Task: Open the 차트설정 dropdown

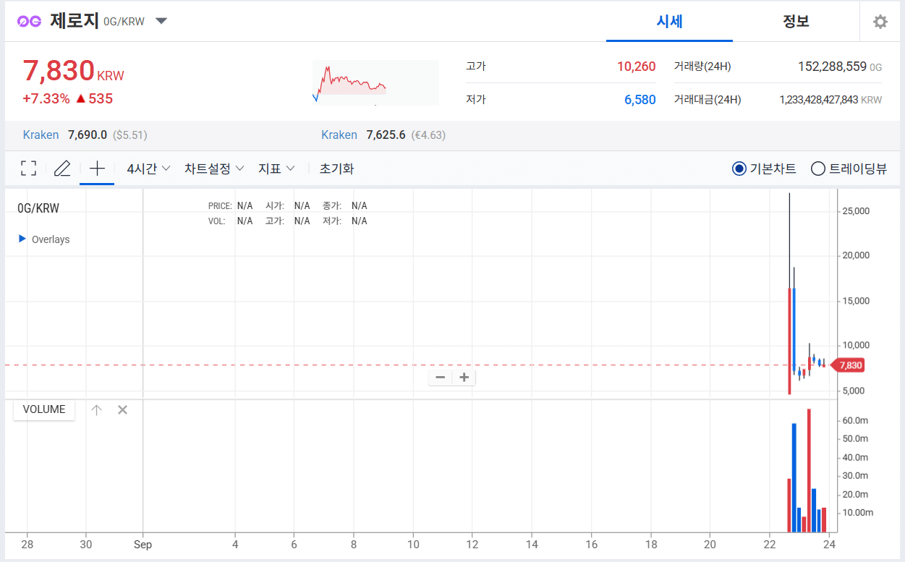Action: coord(214,169)
